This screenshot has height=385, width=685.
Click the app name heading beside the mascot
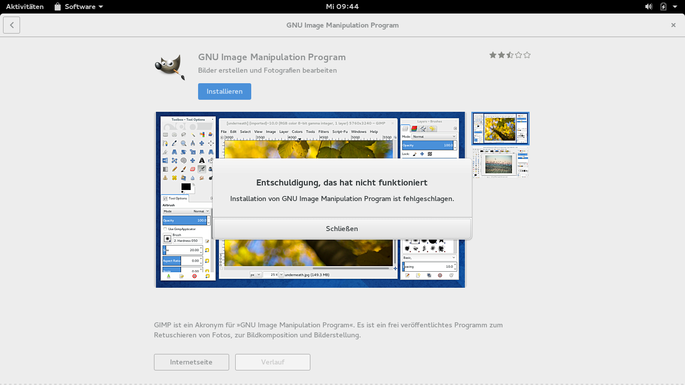tap(272, 57)
